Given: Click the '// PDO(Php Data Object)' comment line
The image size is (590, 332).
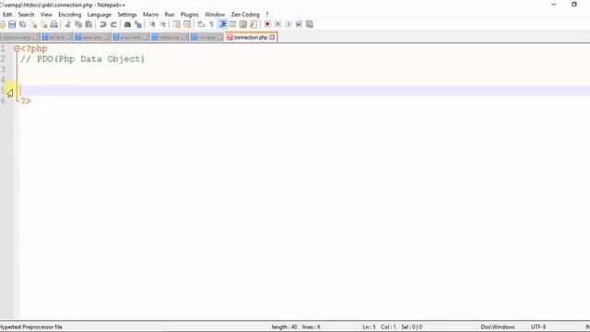Looking at the screenshot, I should 82,59.
